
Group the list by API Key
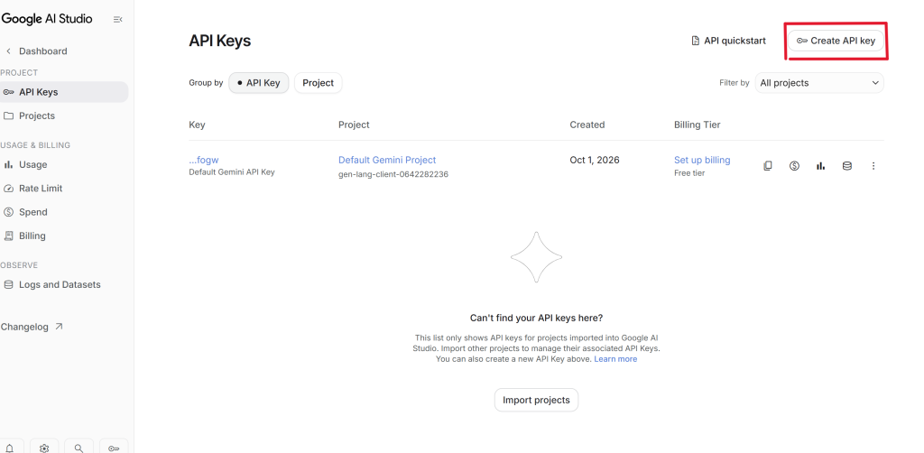pos(259,83)
